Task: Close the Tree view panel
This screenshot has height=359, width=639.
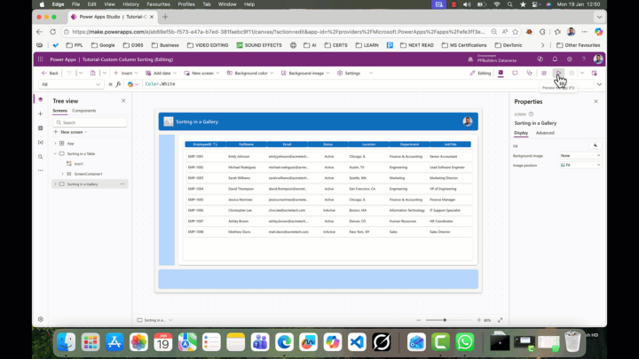Action: [123, 101]
